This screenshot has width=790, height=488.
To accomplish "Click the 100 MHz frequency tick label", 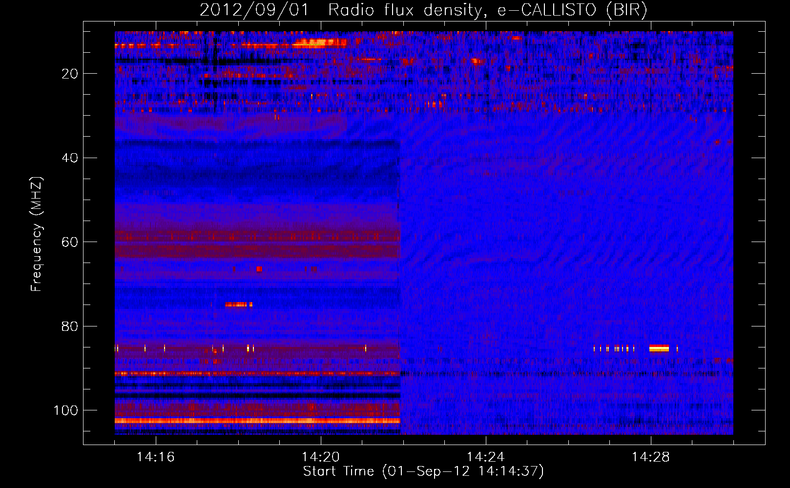I will [x=66, y=410].
